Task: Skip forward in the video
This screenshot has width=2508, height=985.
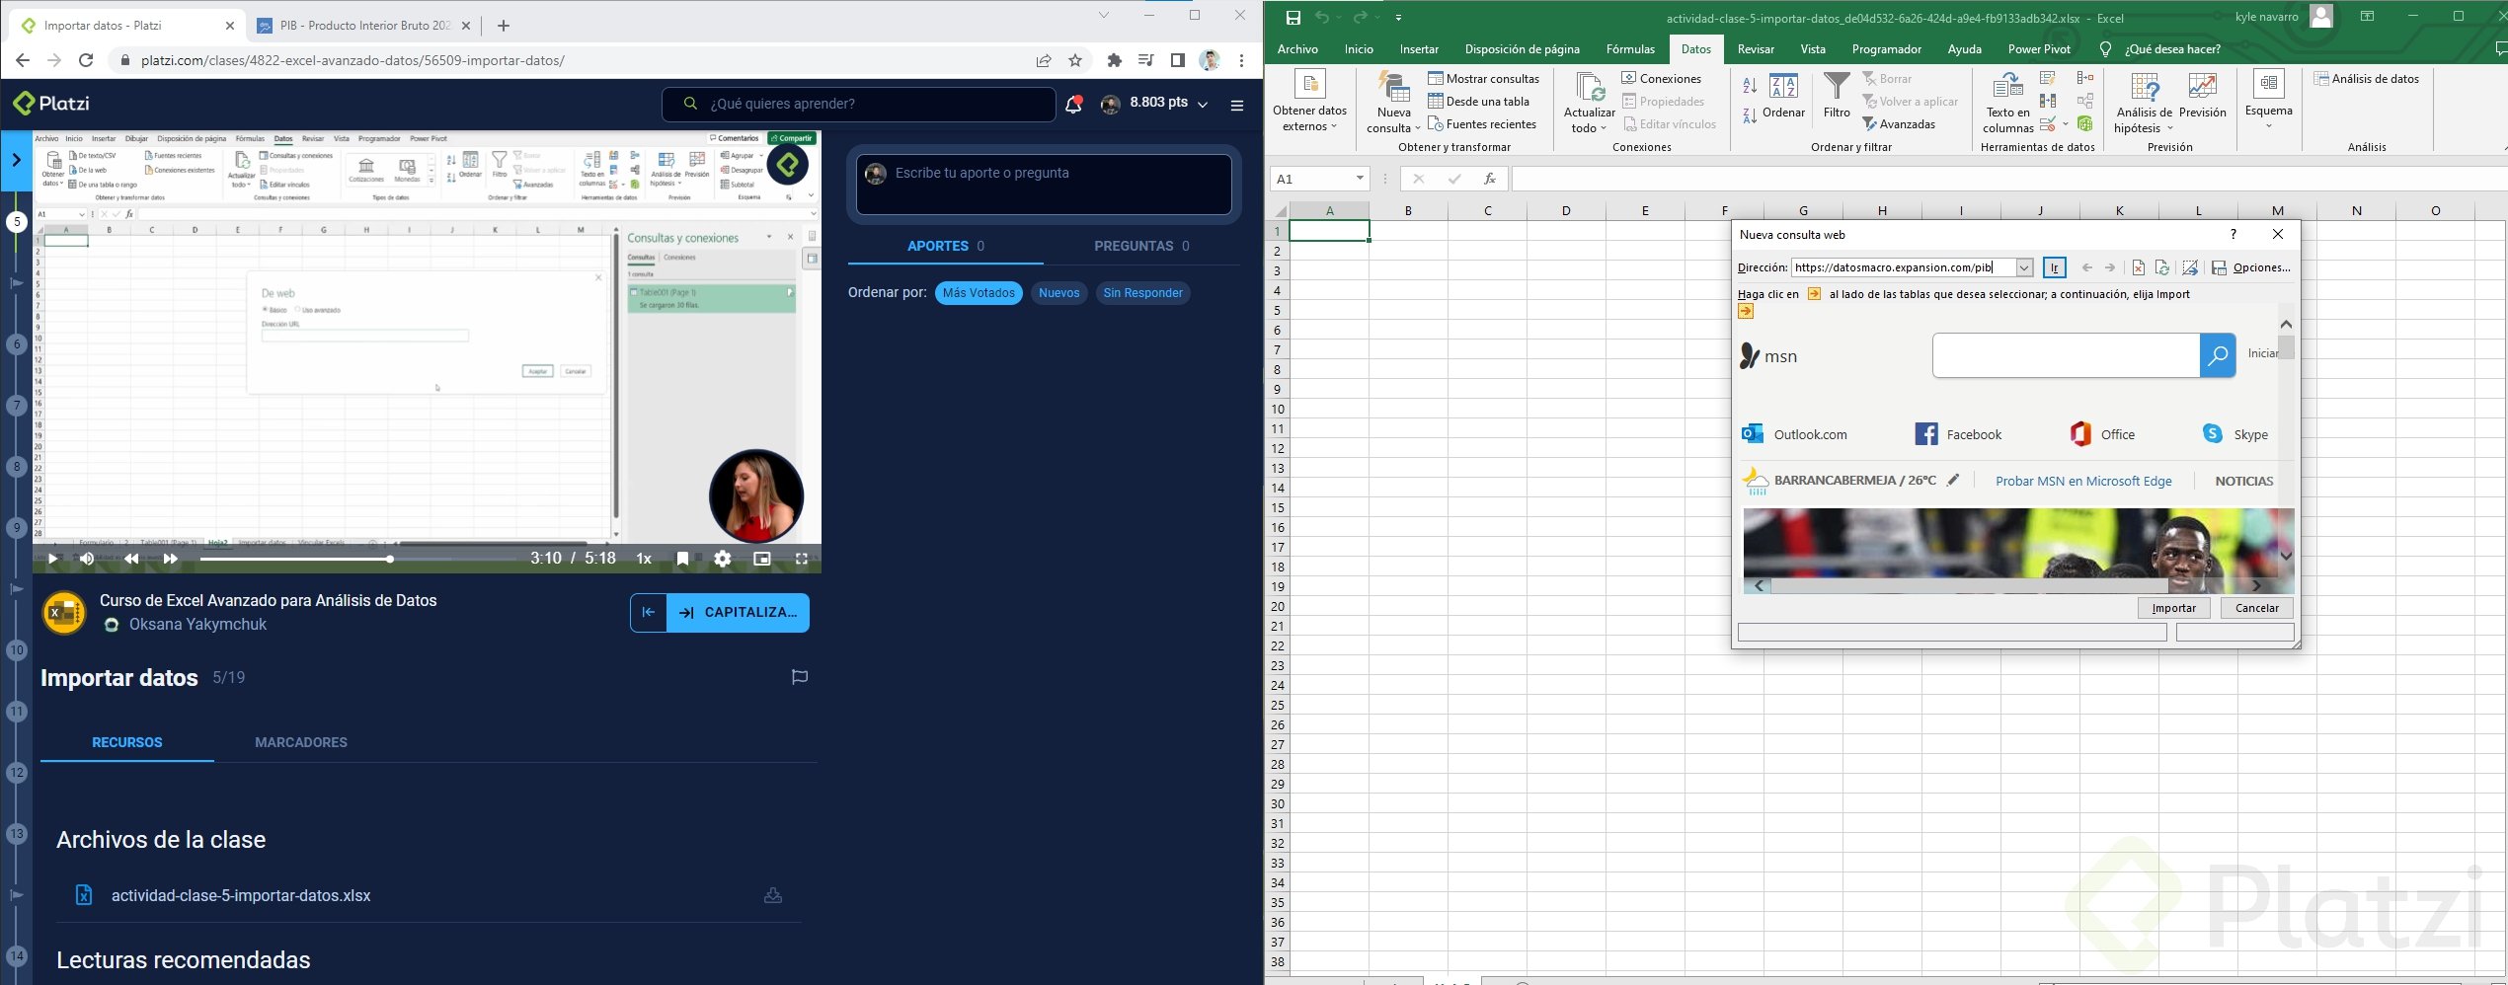Action: click(170, 559)
